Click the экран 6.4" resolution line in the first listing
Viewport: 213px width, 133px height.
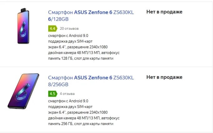[x=78, y=47]
